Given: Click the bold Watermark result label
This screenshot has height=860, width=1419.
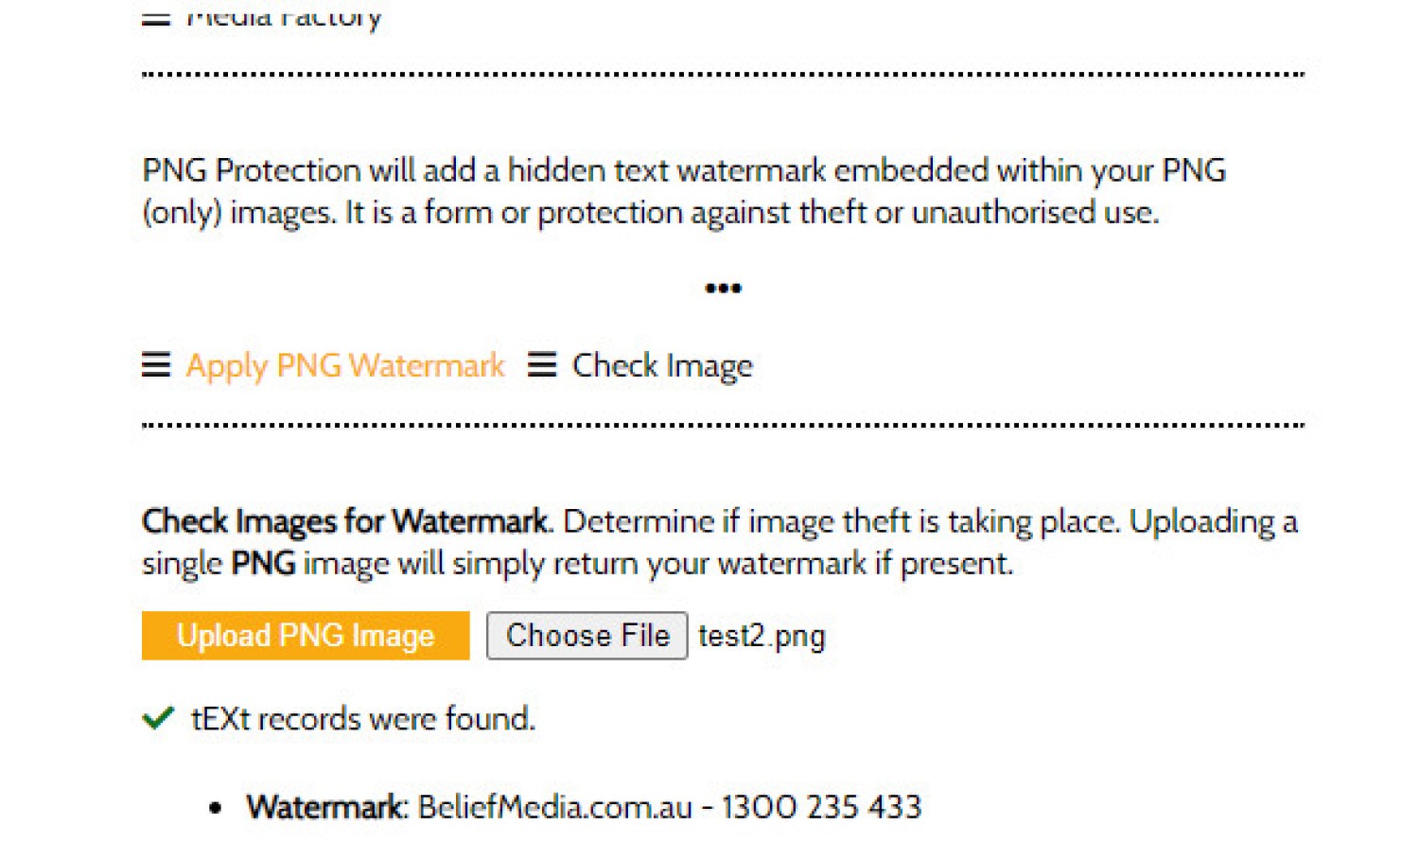Looking at the screenshot, I should coord(325,807).
